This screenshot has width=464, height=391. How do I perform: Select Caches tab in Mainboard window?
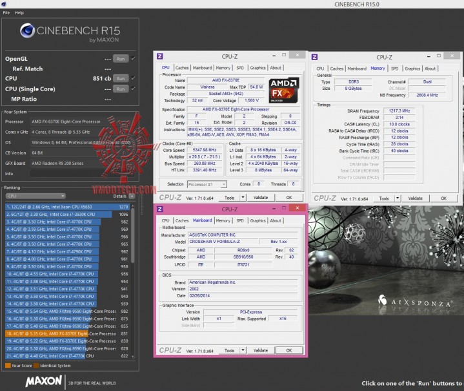coord(182,220)
